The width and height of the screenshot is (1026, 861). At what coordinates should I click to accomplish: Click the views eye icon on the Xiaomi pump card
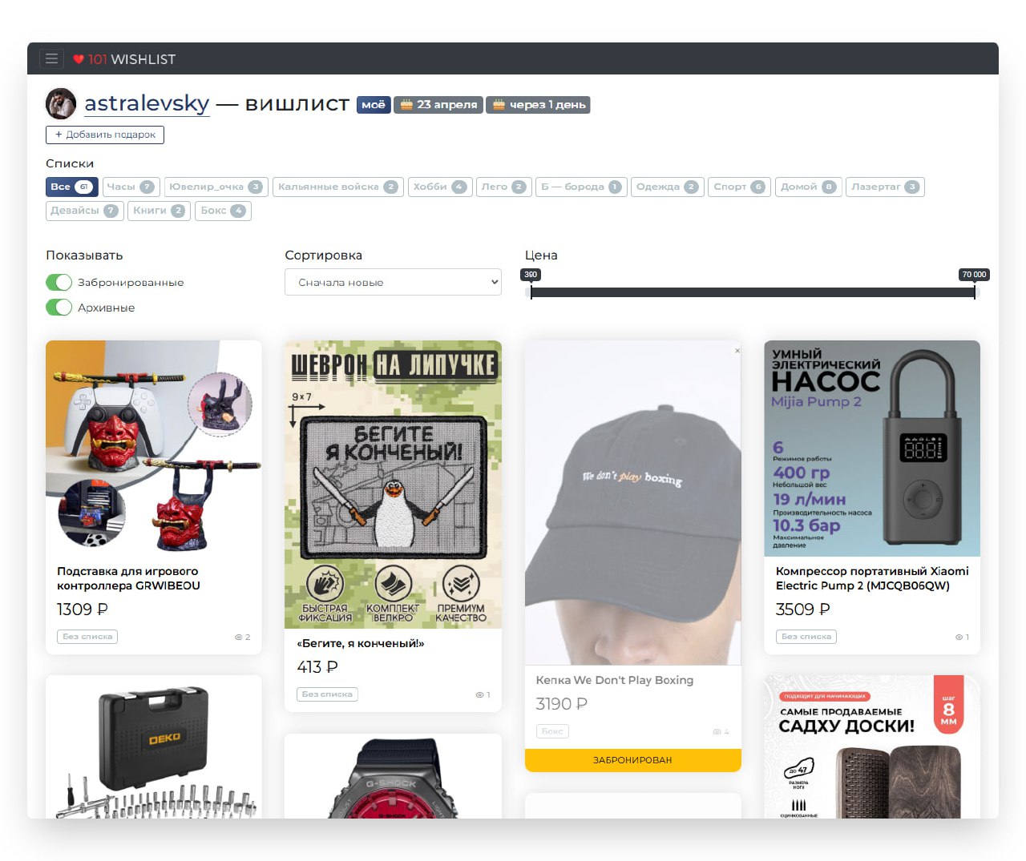(960, 637)
